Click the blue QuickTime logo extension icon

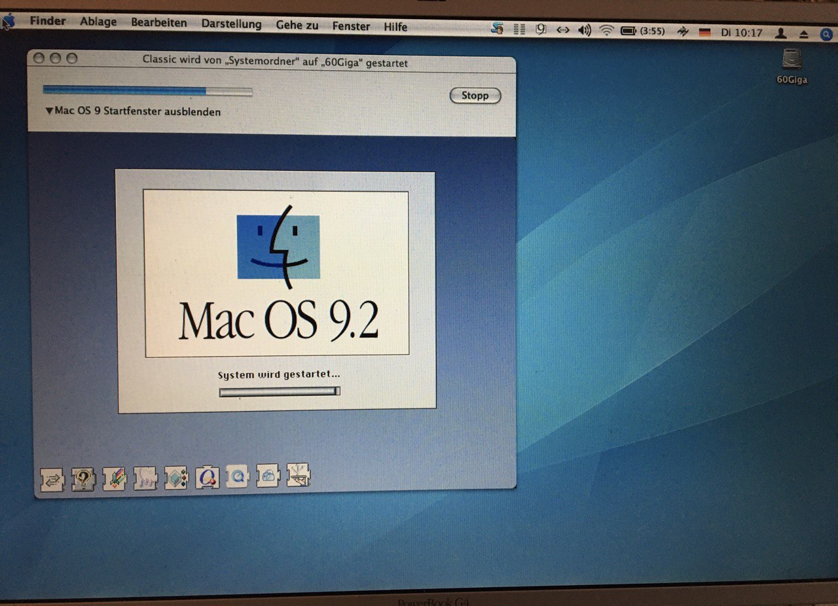tap(238, 476)
